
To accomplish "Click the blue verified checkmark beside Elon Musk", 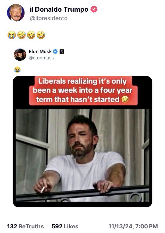I will pos(55,52).
